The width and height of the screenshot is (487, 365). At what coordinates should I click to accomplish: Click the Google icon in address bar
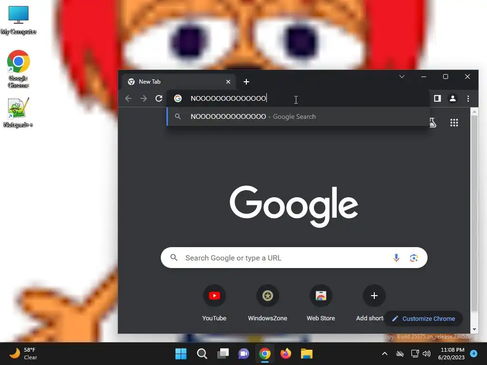pyautogui.click(x=178, y=98)
